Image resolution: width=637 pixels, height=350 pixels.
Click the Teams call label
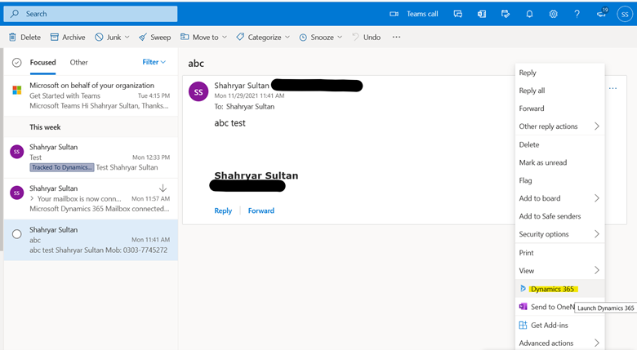422,14
